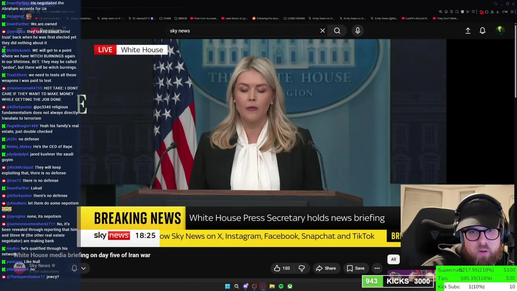Open the extensions cube icon
Screen dimensions: 517x291
click(487, 12)
